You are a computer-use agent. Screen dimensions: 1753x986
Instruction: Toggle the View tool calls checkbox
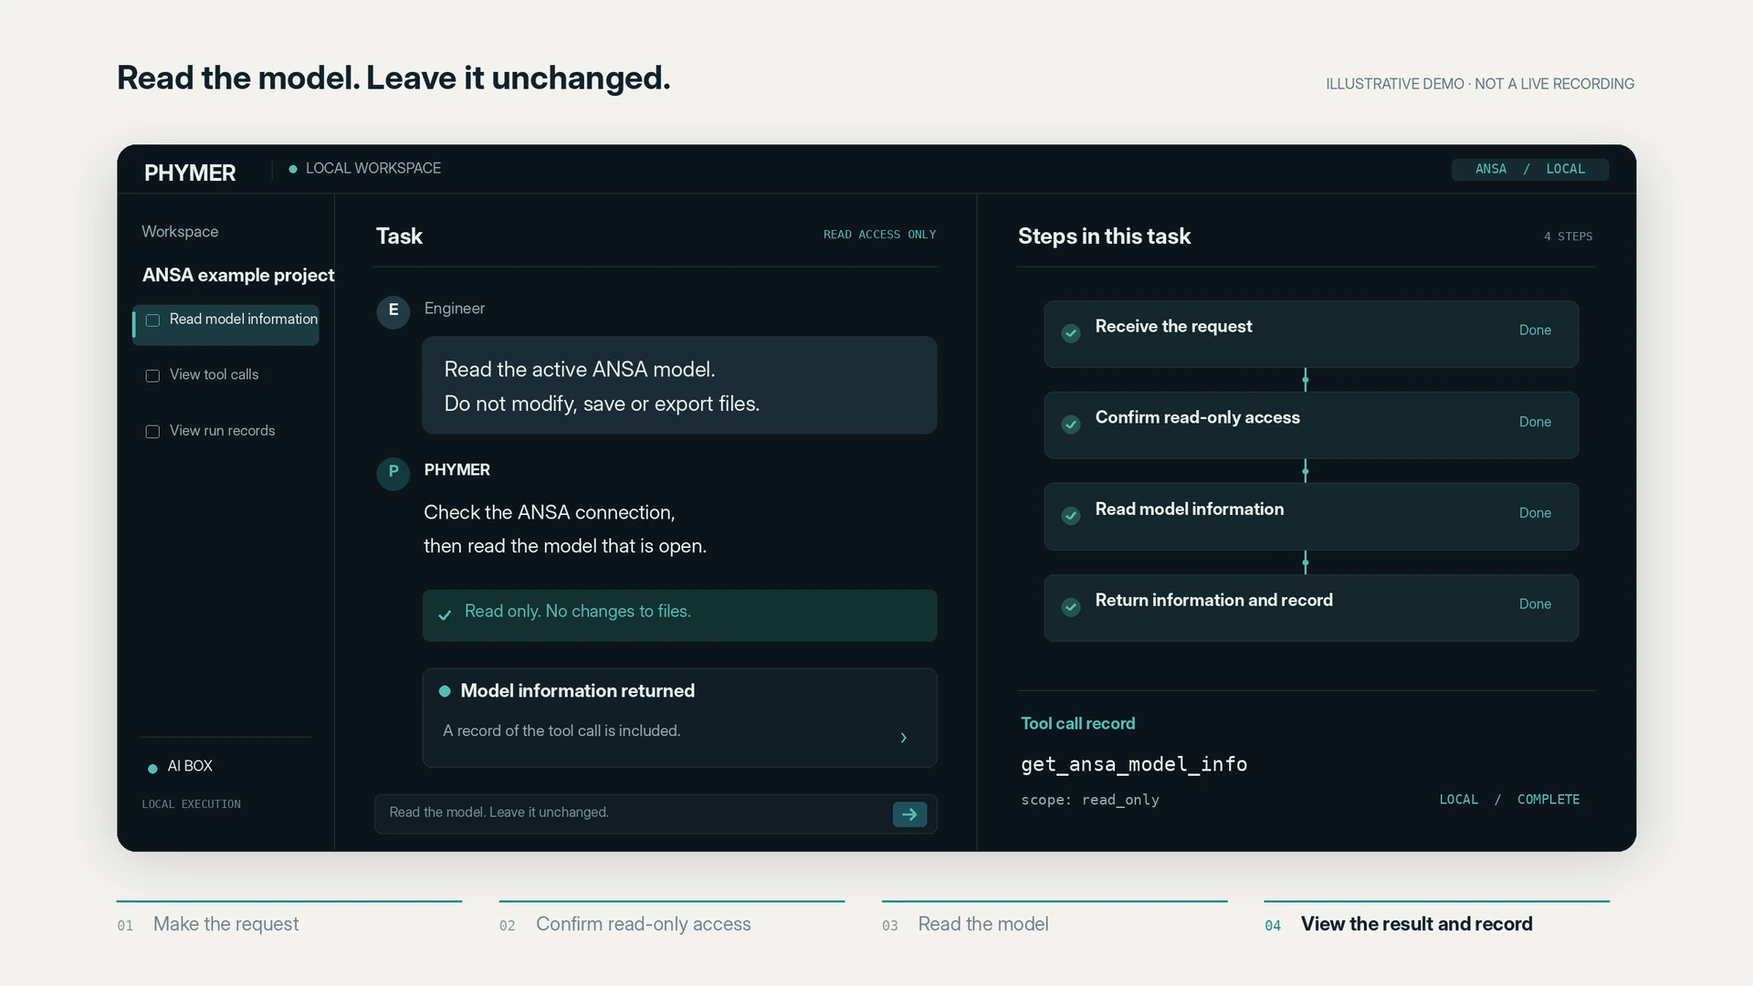[152, 376]
